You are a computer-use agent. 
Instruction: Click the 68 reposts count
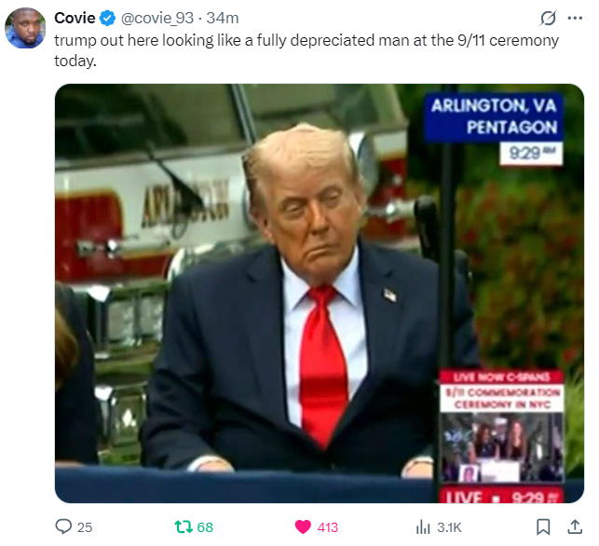[205, 527]
